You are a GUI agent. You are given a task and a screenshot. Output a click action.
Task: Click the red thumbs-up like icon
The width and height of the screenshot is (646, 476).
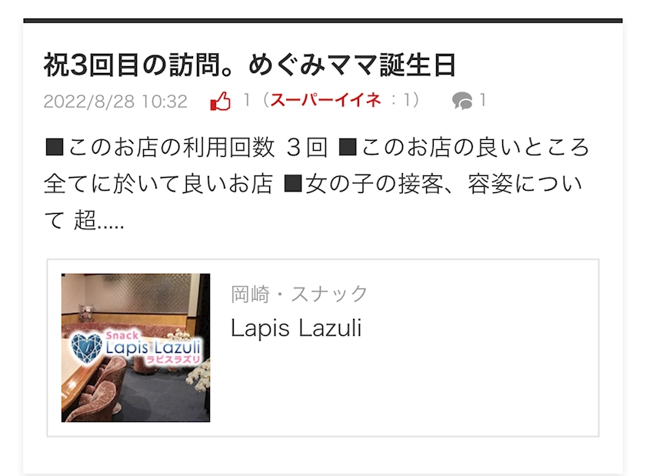[x=221, y=101]
